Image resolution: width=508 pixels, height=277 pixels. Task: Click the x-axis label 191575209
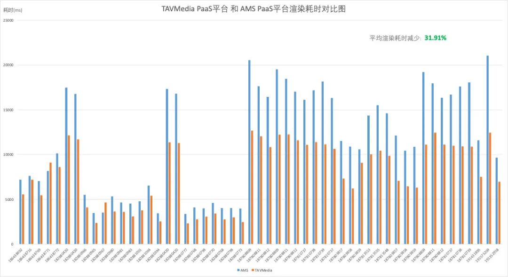click(x=483, y=255)
